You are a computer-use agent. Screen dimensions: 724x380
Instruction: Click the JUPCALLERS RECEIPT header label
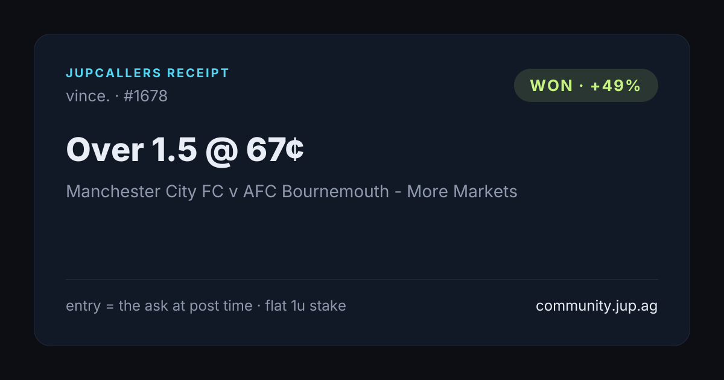tap(148, 74)
